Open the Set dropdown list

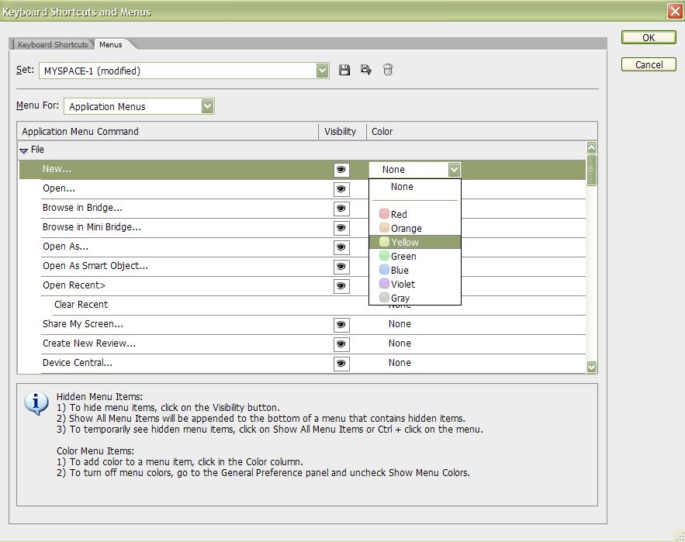pos(322,70)
